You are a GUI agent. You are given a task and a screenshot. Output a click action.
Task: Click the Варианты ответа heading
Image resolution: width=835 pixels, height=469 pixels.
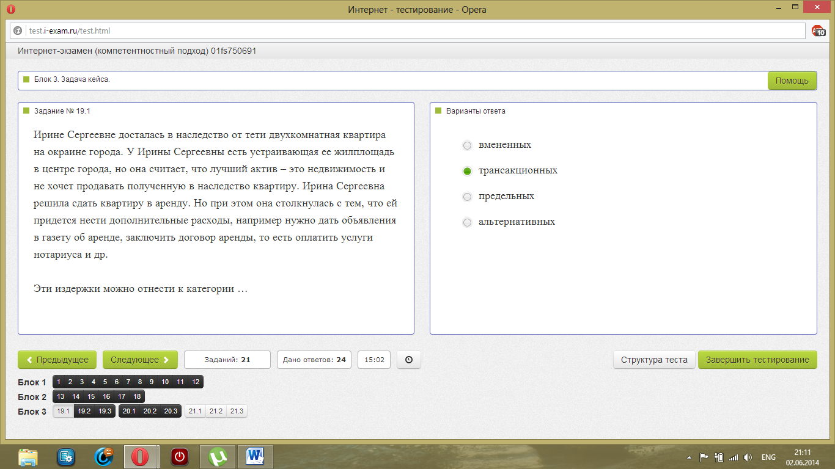[x=476, y=111]
